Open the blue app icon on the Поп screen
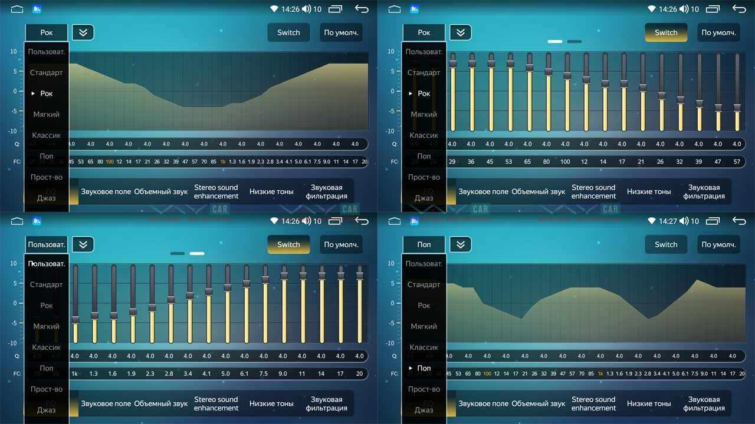The height and width of the screenshot is (424, 755). click(x=414, y=221)
